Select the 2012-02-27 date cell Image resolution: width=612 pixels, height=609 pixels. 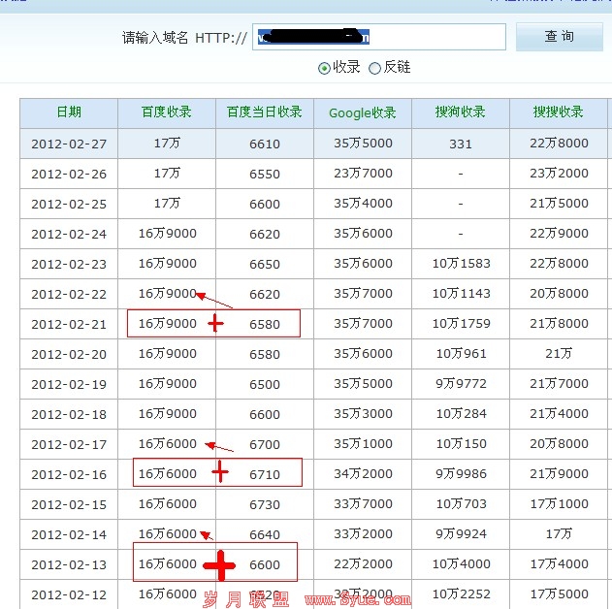tap(69, 144)
